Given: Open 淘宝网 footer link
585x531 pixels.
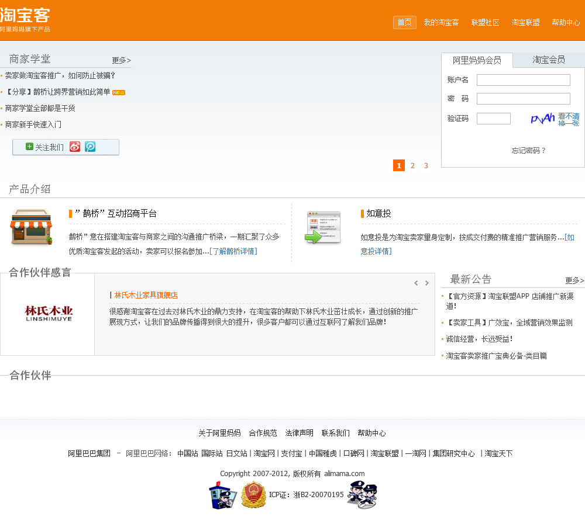Looking at the screenshot, I should 264,453.
